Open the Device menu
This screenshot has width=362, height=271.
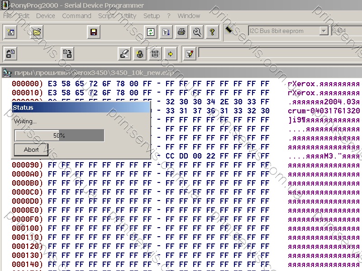(46, 16)
